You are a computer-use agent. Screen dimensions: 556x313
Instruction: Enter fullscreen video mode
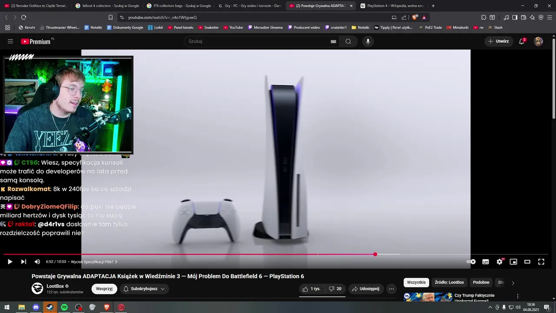click(x=541, y=262)
